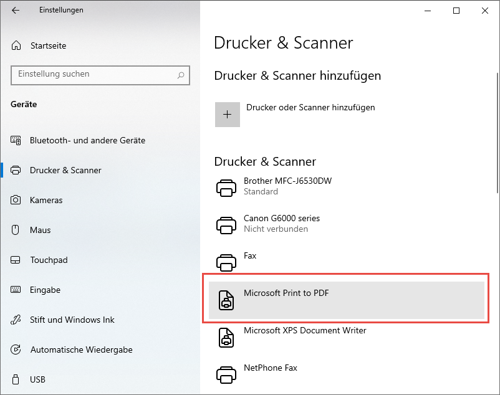Click the plus icon to add printer
This screenshot has width=500, height=395.
pos(228,115)
